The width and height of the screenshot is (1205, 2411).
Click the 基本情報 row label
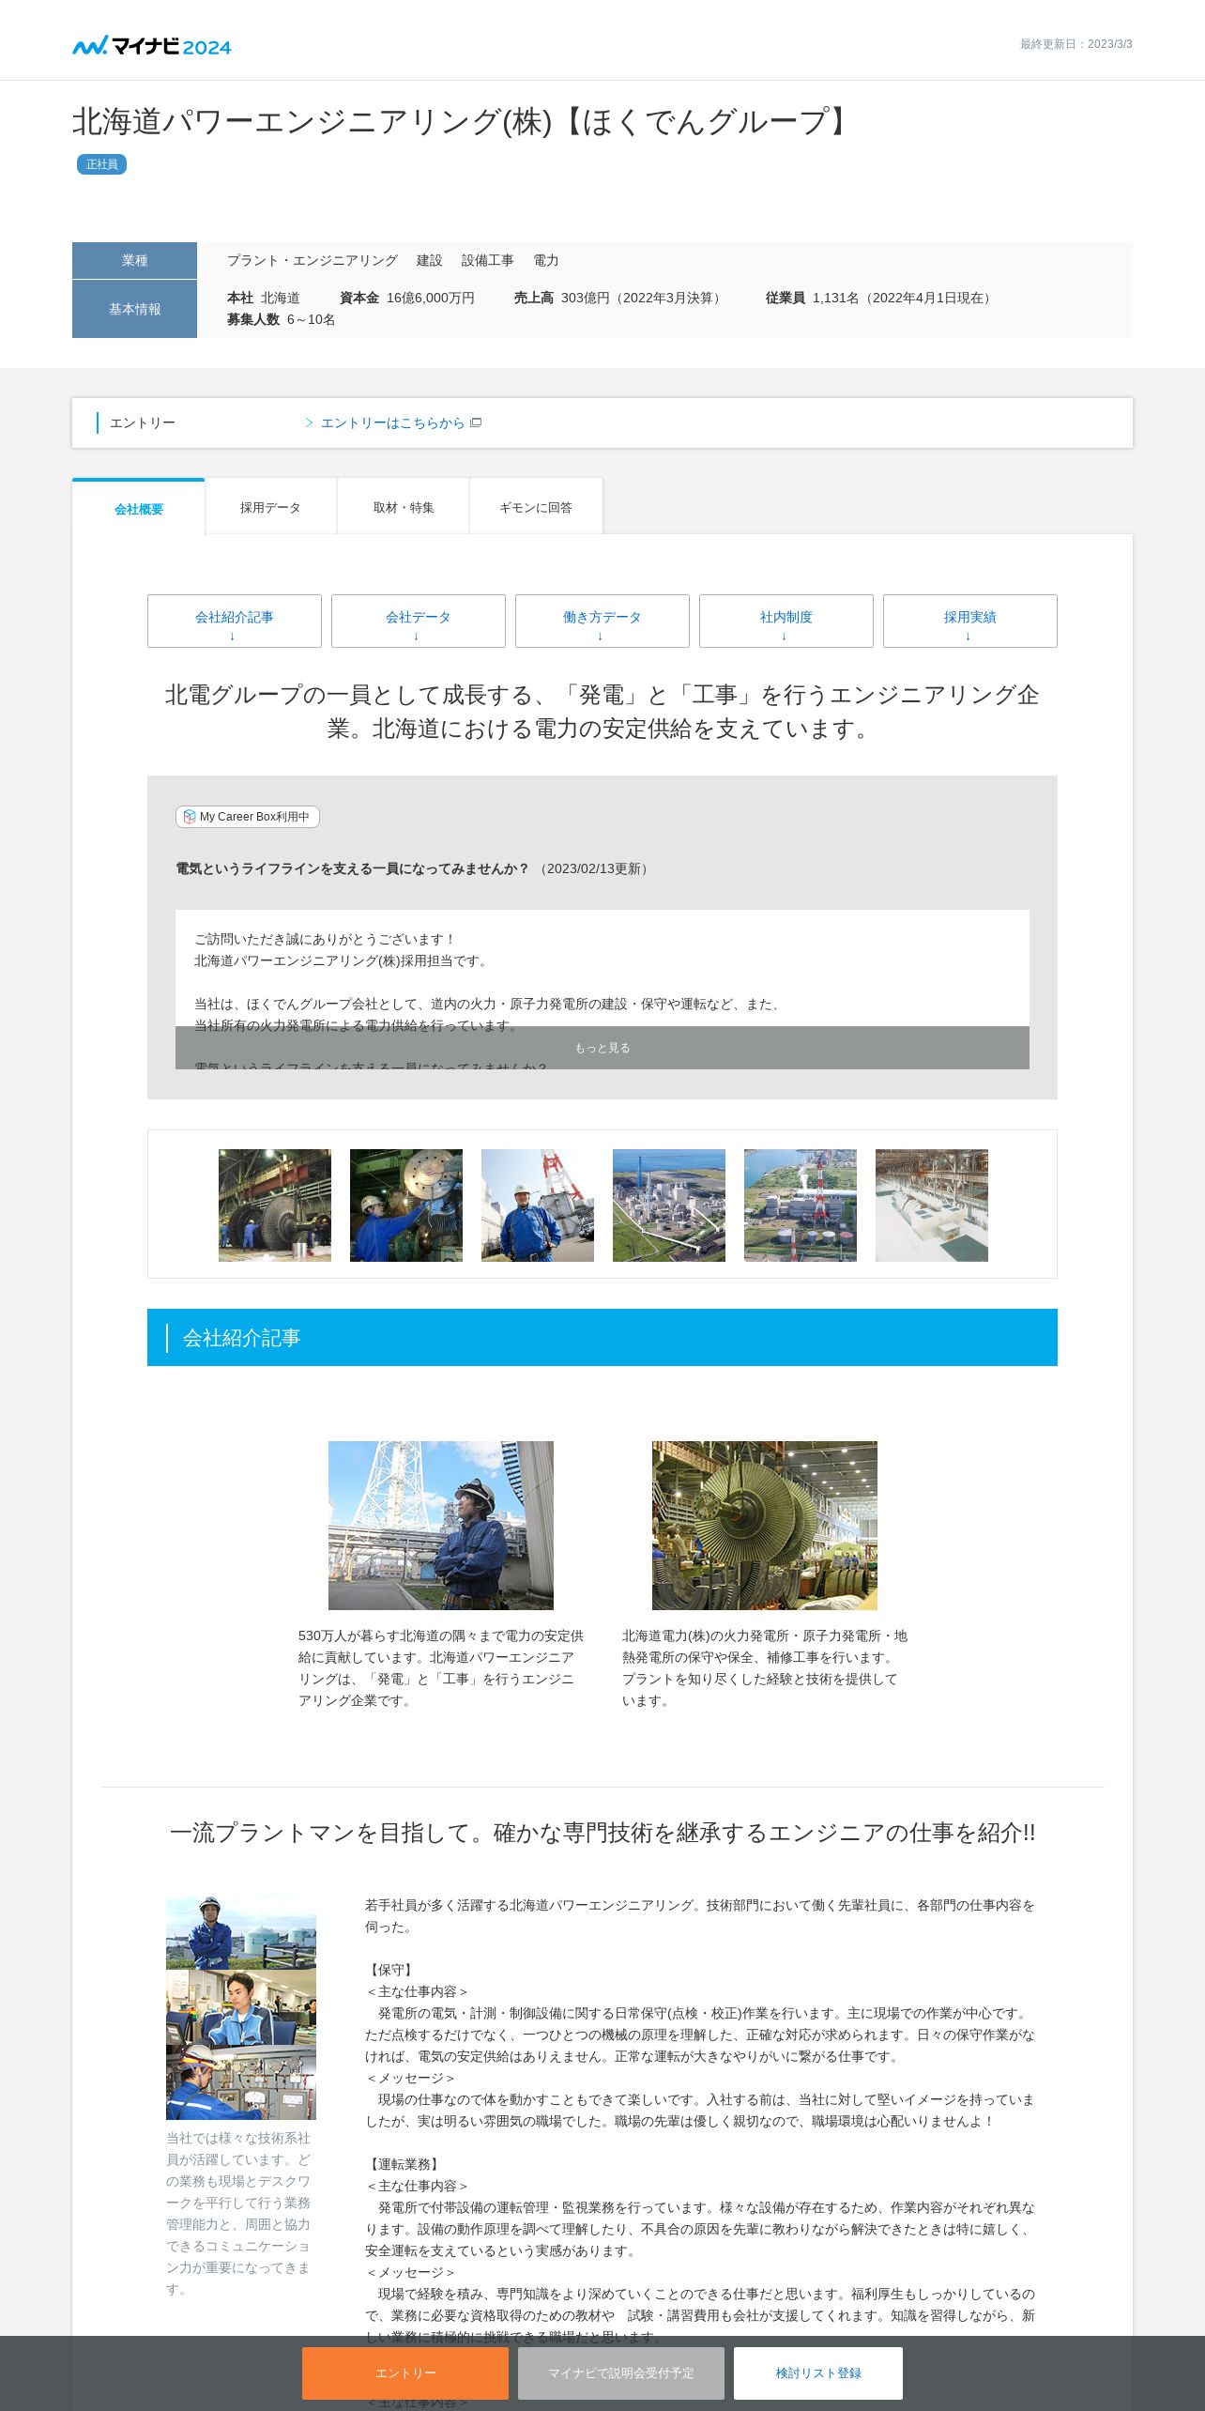(x=135, y=309)
